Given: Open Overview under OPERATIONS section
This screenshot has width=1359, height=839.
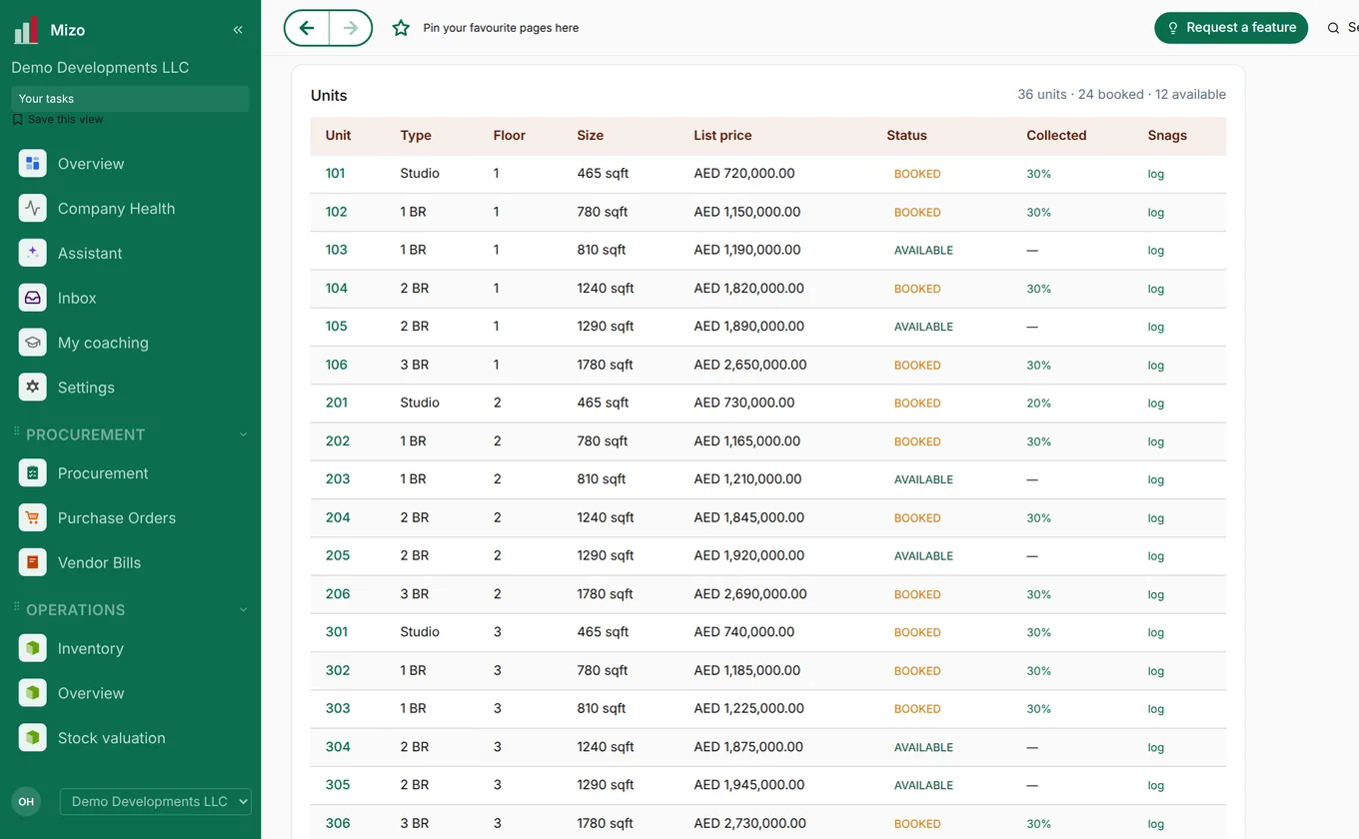Looking at the screenshot, I should (x=91, y=693).
